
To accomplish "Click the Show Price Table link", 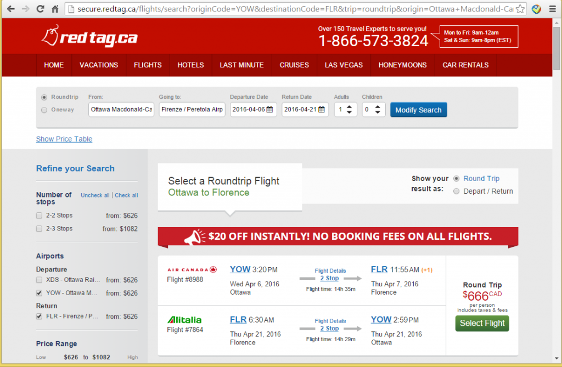I will [x=64, y=139].
